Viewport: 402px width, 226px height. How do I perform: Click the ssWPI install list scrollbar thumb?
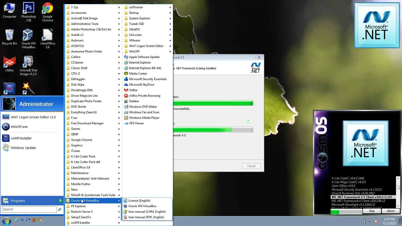[x=398, y=187]
